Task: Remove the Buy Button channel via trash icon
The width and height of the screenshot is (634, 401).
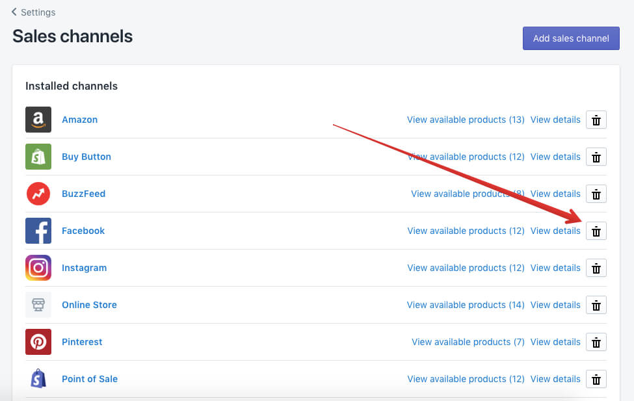Action: click(596, 157)
